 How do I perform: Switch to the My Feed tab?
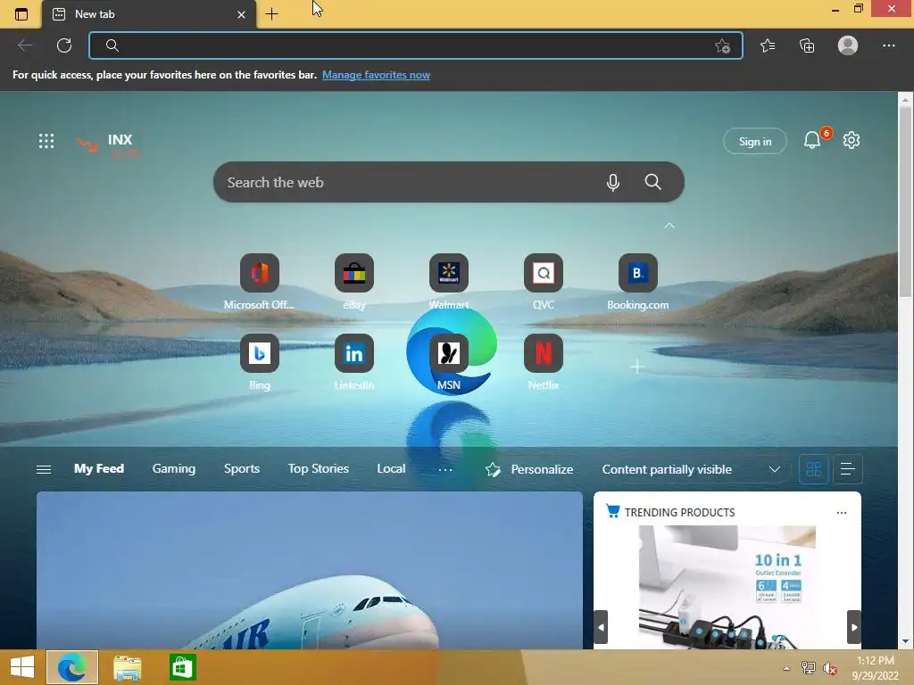98,469
